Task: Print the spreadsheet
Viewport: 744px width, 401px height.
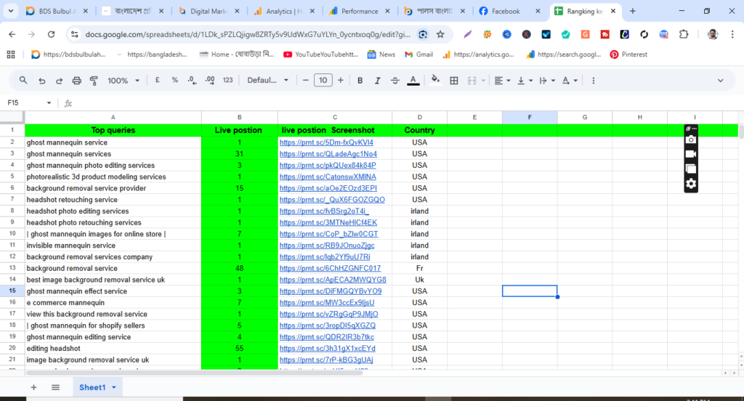Action: pyautogui.click(x=76, y=81)
